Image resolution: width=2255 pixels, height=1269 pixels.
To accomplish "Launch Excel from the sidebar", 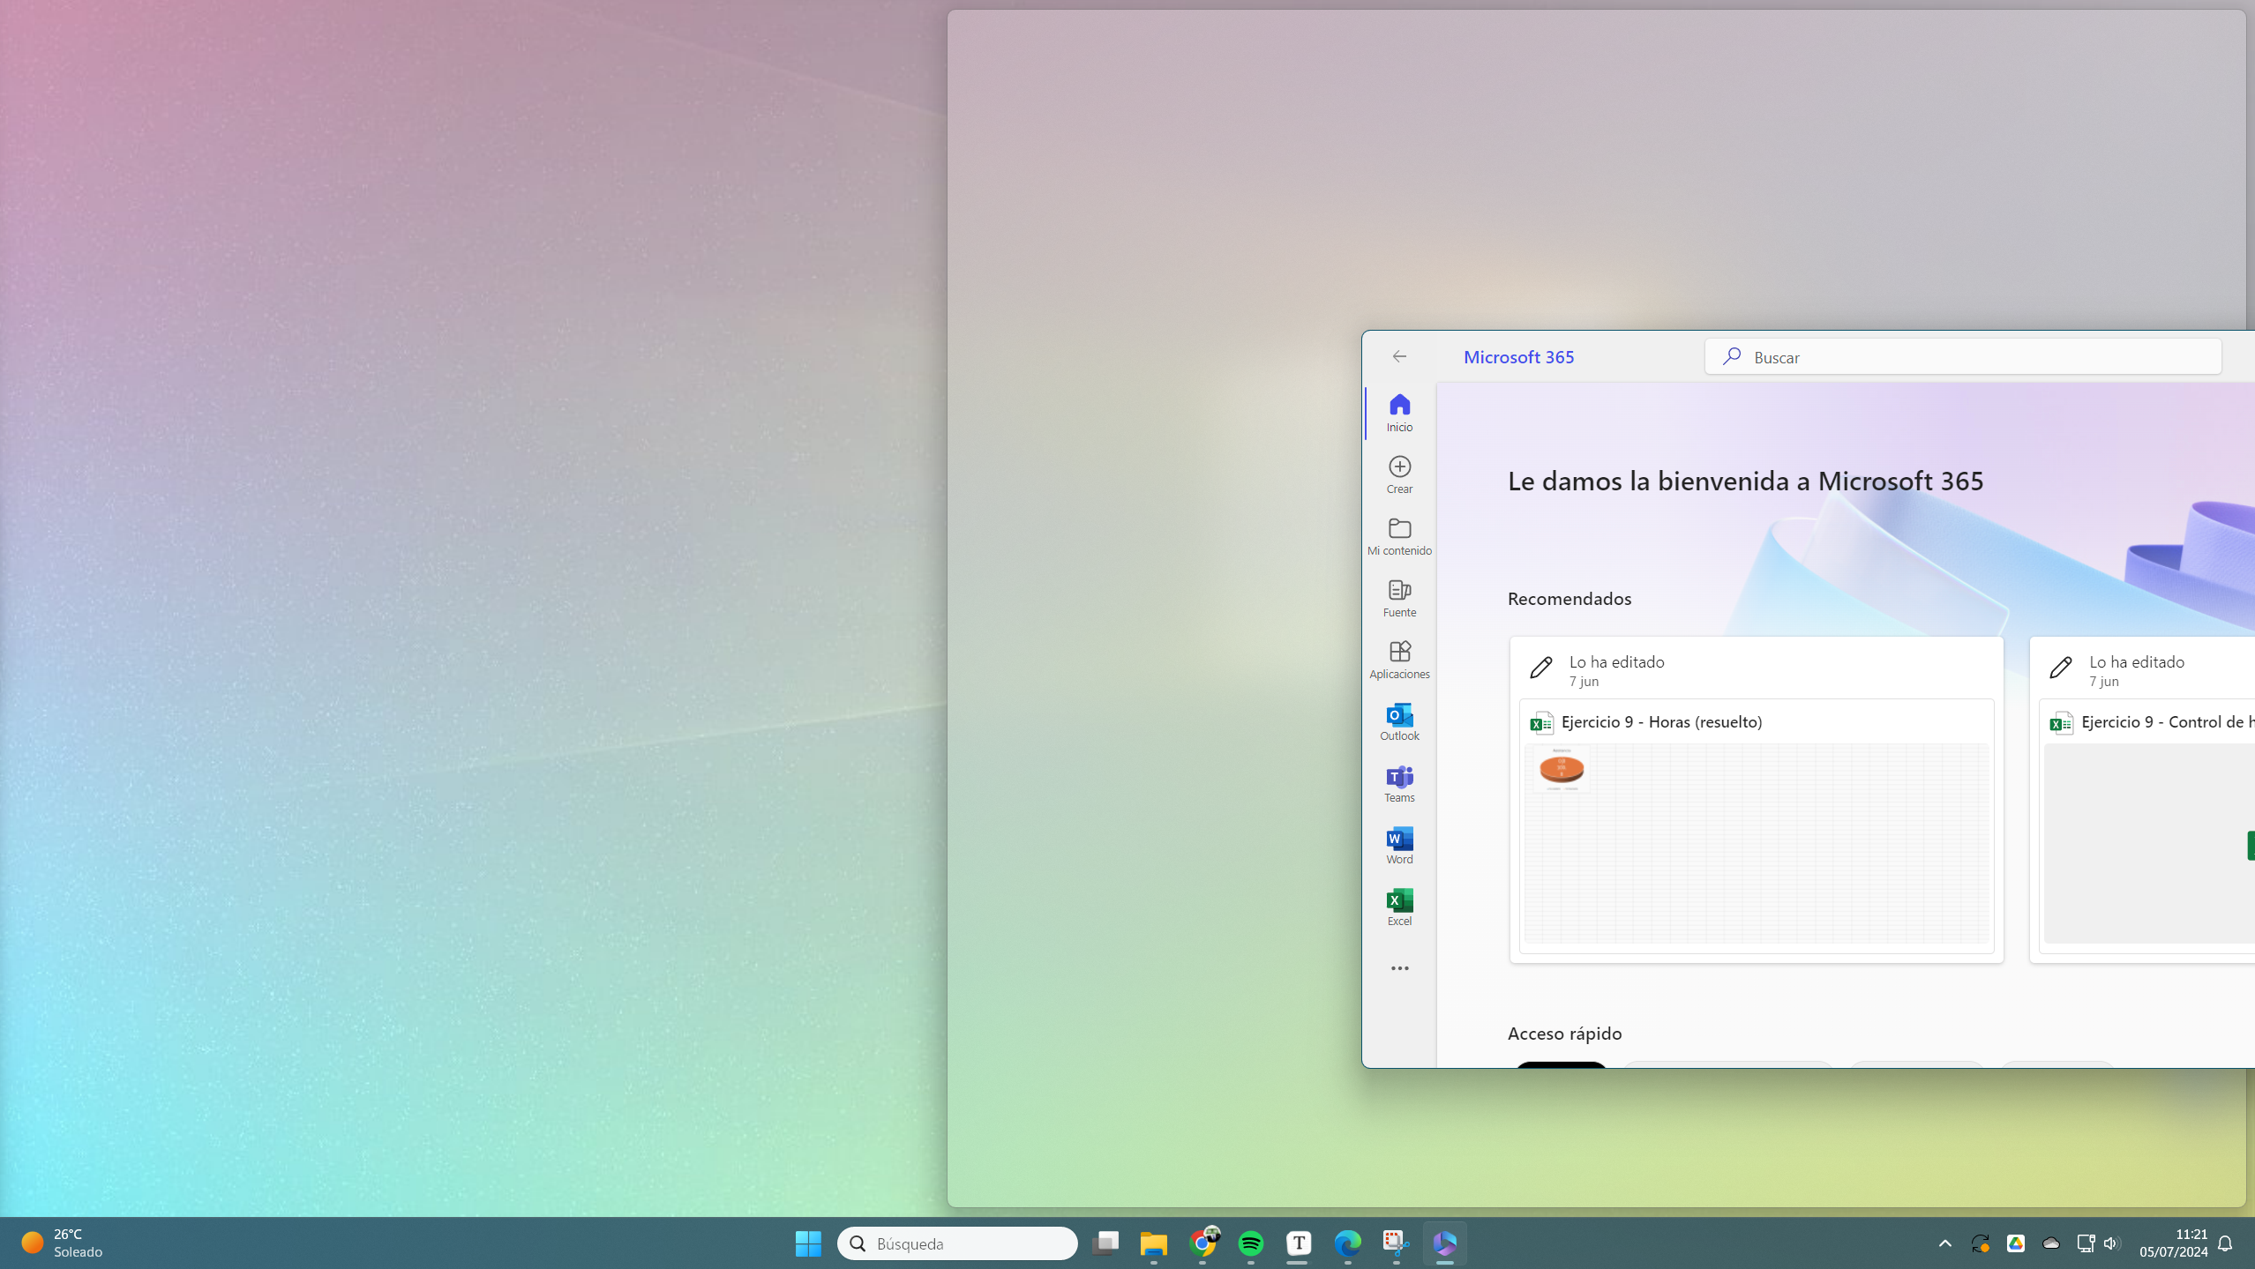I will click(x=1399, y=907).
